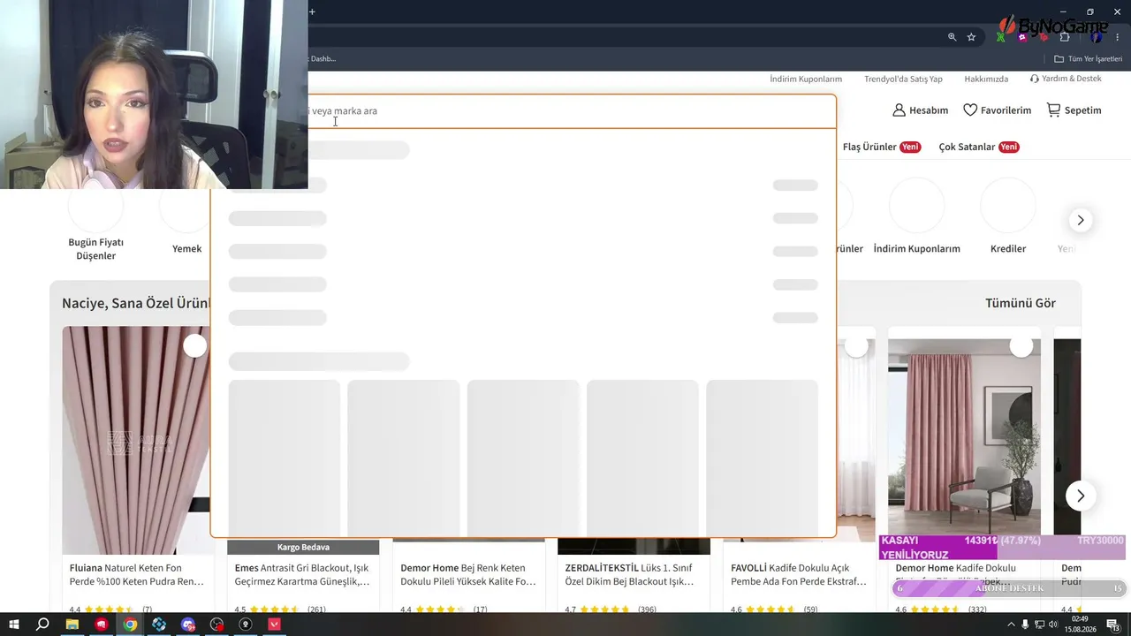Image resolution: width=1131 pixels, height=636 pixels.
Task: Open the Flaş Ürünler tab
Action: point(882,147)
